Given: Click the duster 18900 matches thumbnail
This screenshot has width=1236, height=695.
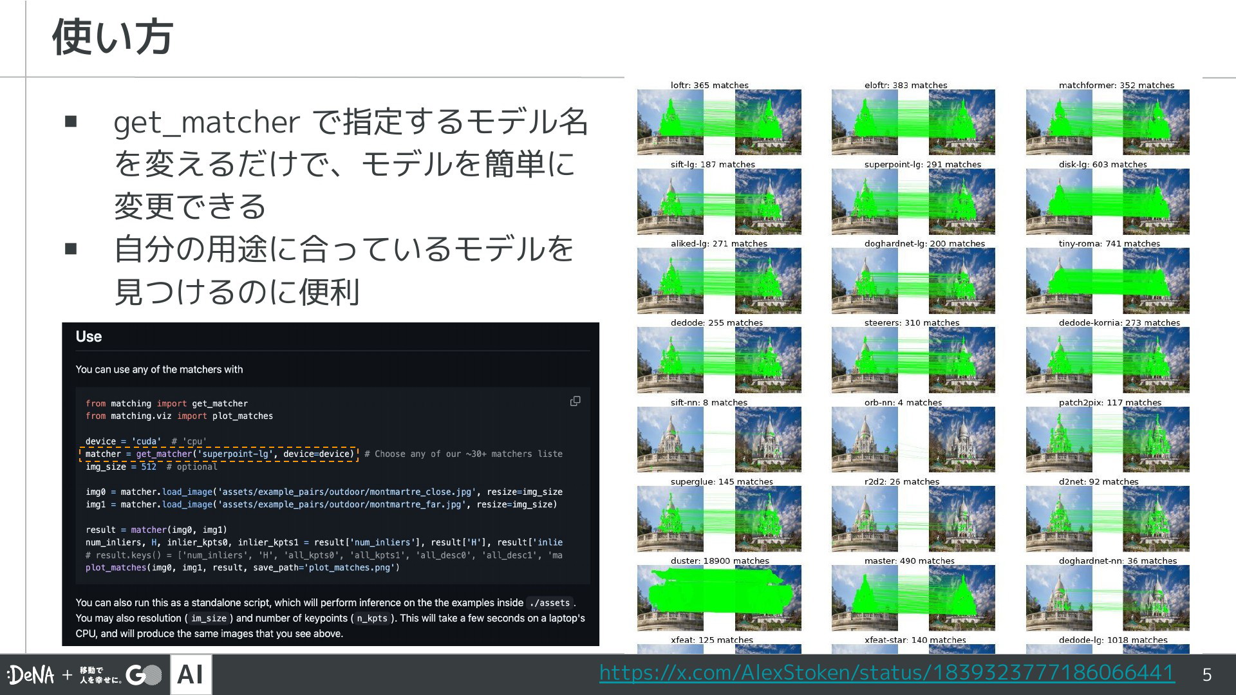Looking at the screenshot, I should [x=719, y=598].
